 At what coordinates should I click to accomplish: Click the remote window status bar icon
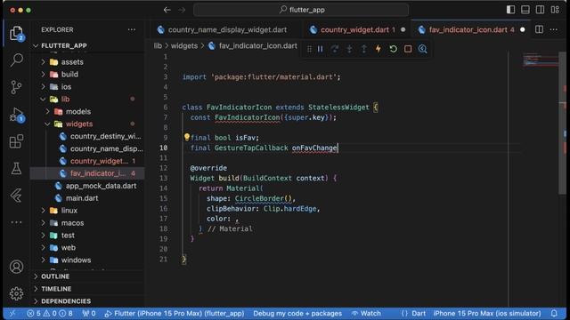pyautogui.click(x=12, y=313)
